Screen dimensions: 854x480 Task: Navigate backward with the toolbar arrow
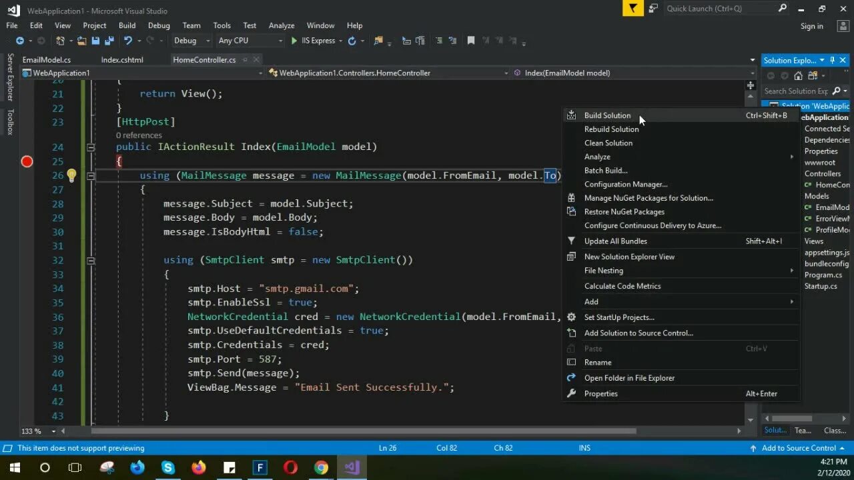pos(20,41)
